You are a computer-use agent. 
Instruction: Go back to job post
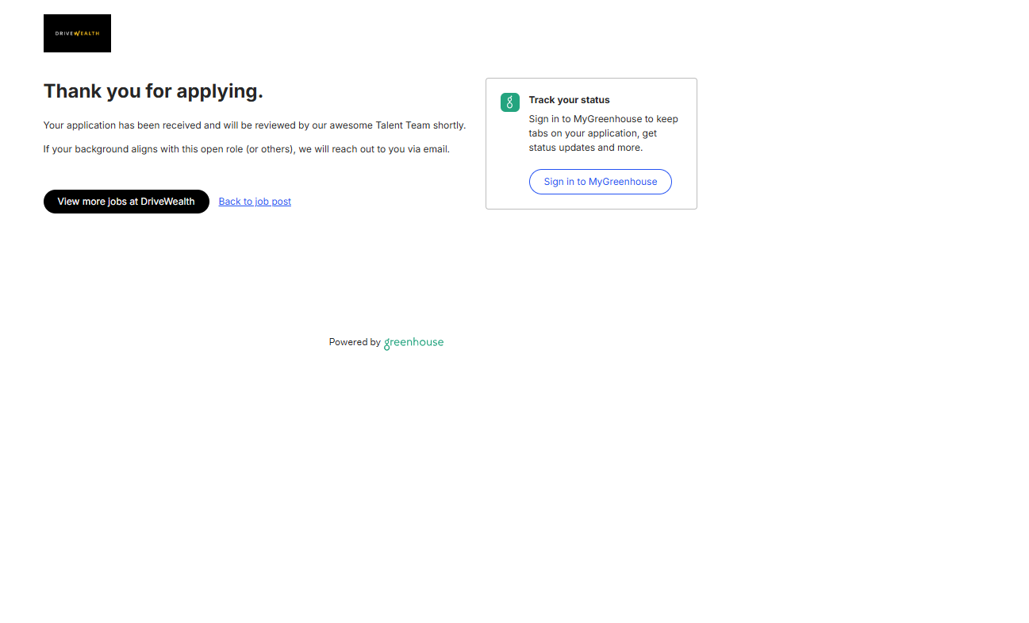255,202
